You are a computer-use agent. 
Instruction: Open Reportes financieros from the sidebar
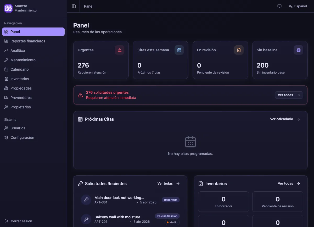[x=28, y=41]
